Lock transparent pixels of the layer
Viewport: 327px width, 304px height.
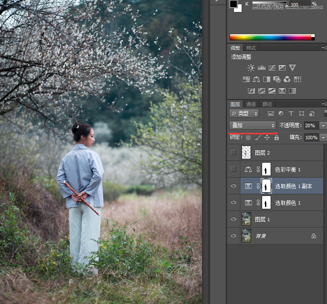click(248, 137)
